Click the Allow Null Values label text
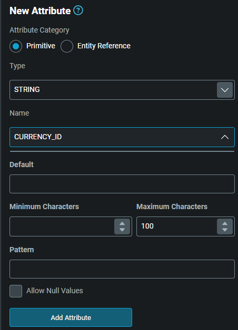Screen dimensions: 238x330 point(55,291)
